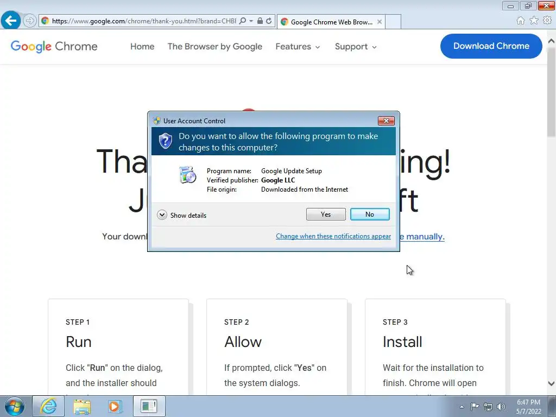The image size is (556, 417).
Task: Click the STEP 2 Allow heading
Action: pyautogui.click(x=243, y=342)
